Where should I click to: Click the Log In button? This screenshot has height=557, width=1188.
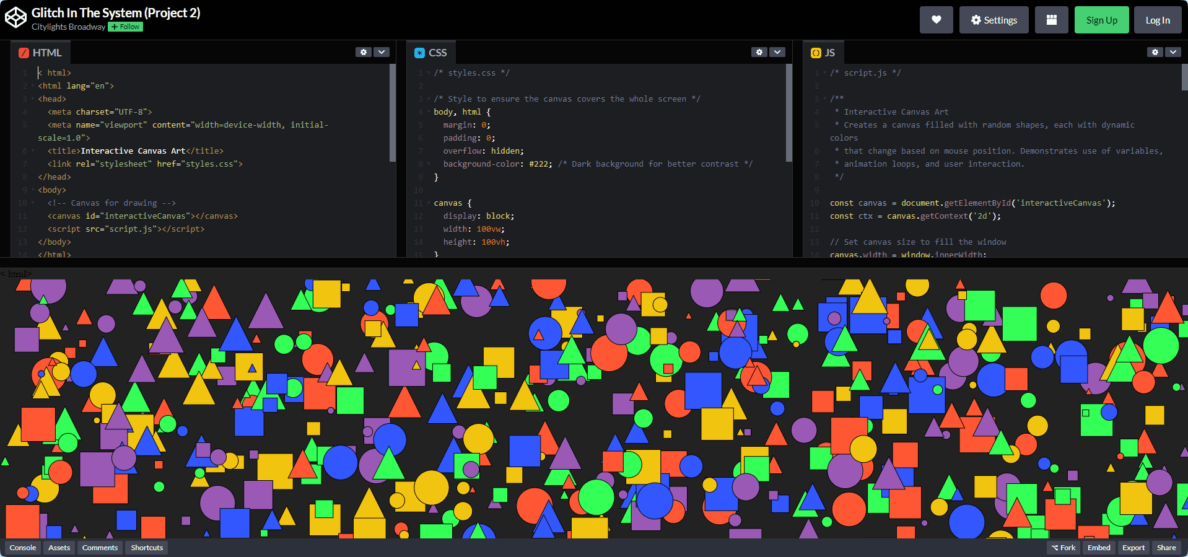tap(1157, 20)
